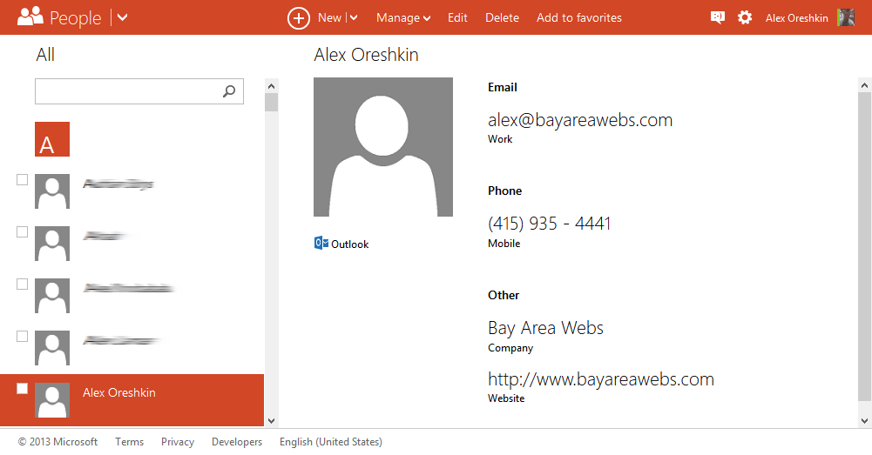Click the Outlook source icon

321,243
